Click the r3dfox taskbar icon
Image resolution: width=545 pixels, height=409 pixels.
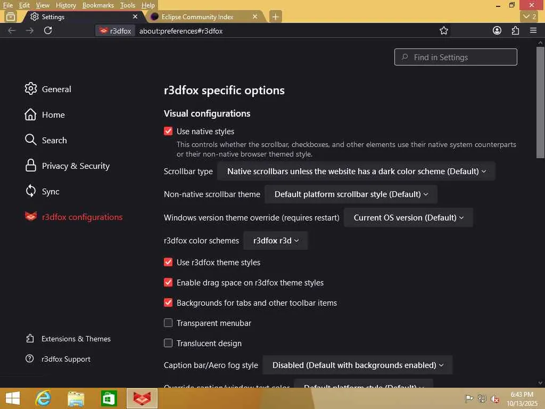point(142,398)
